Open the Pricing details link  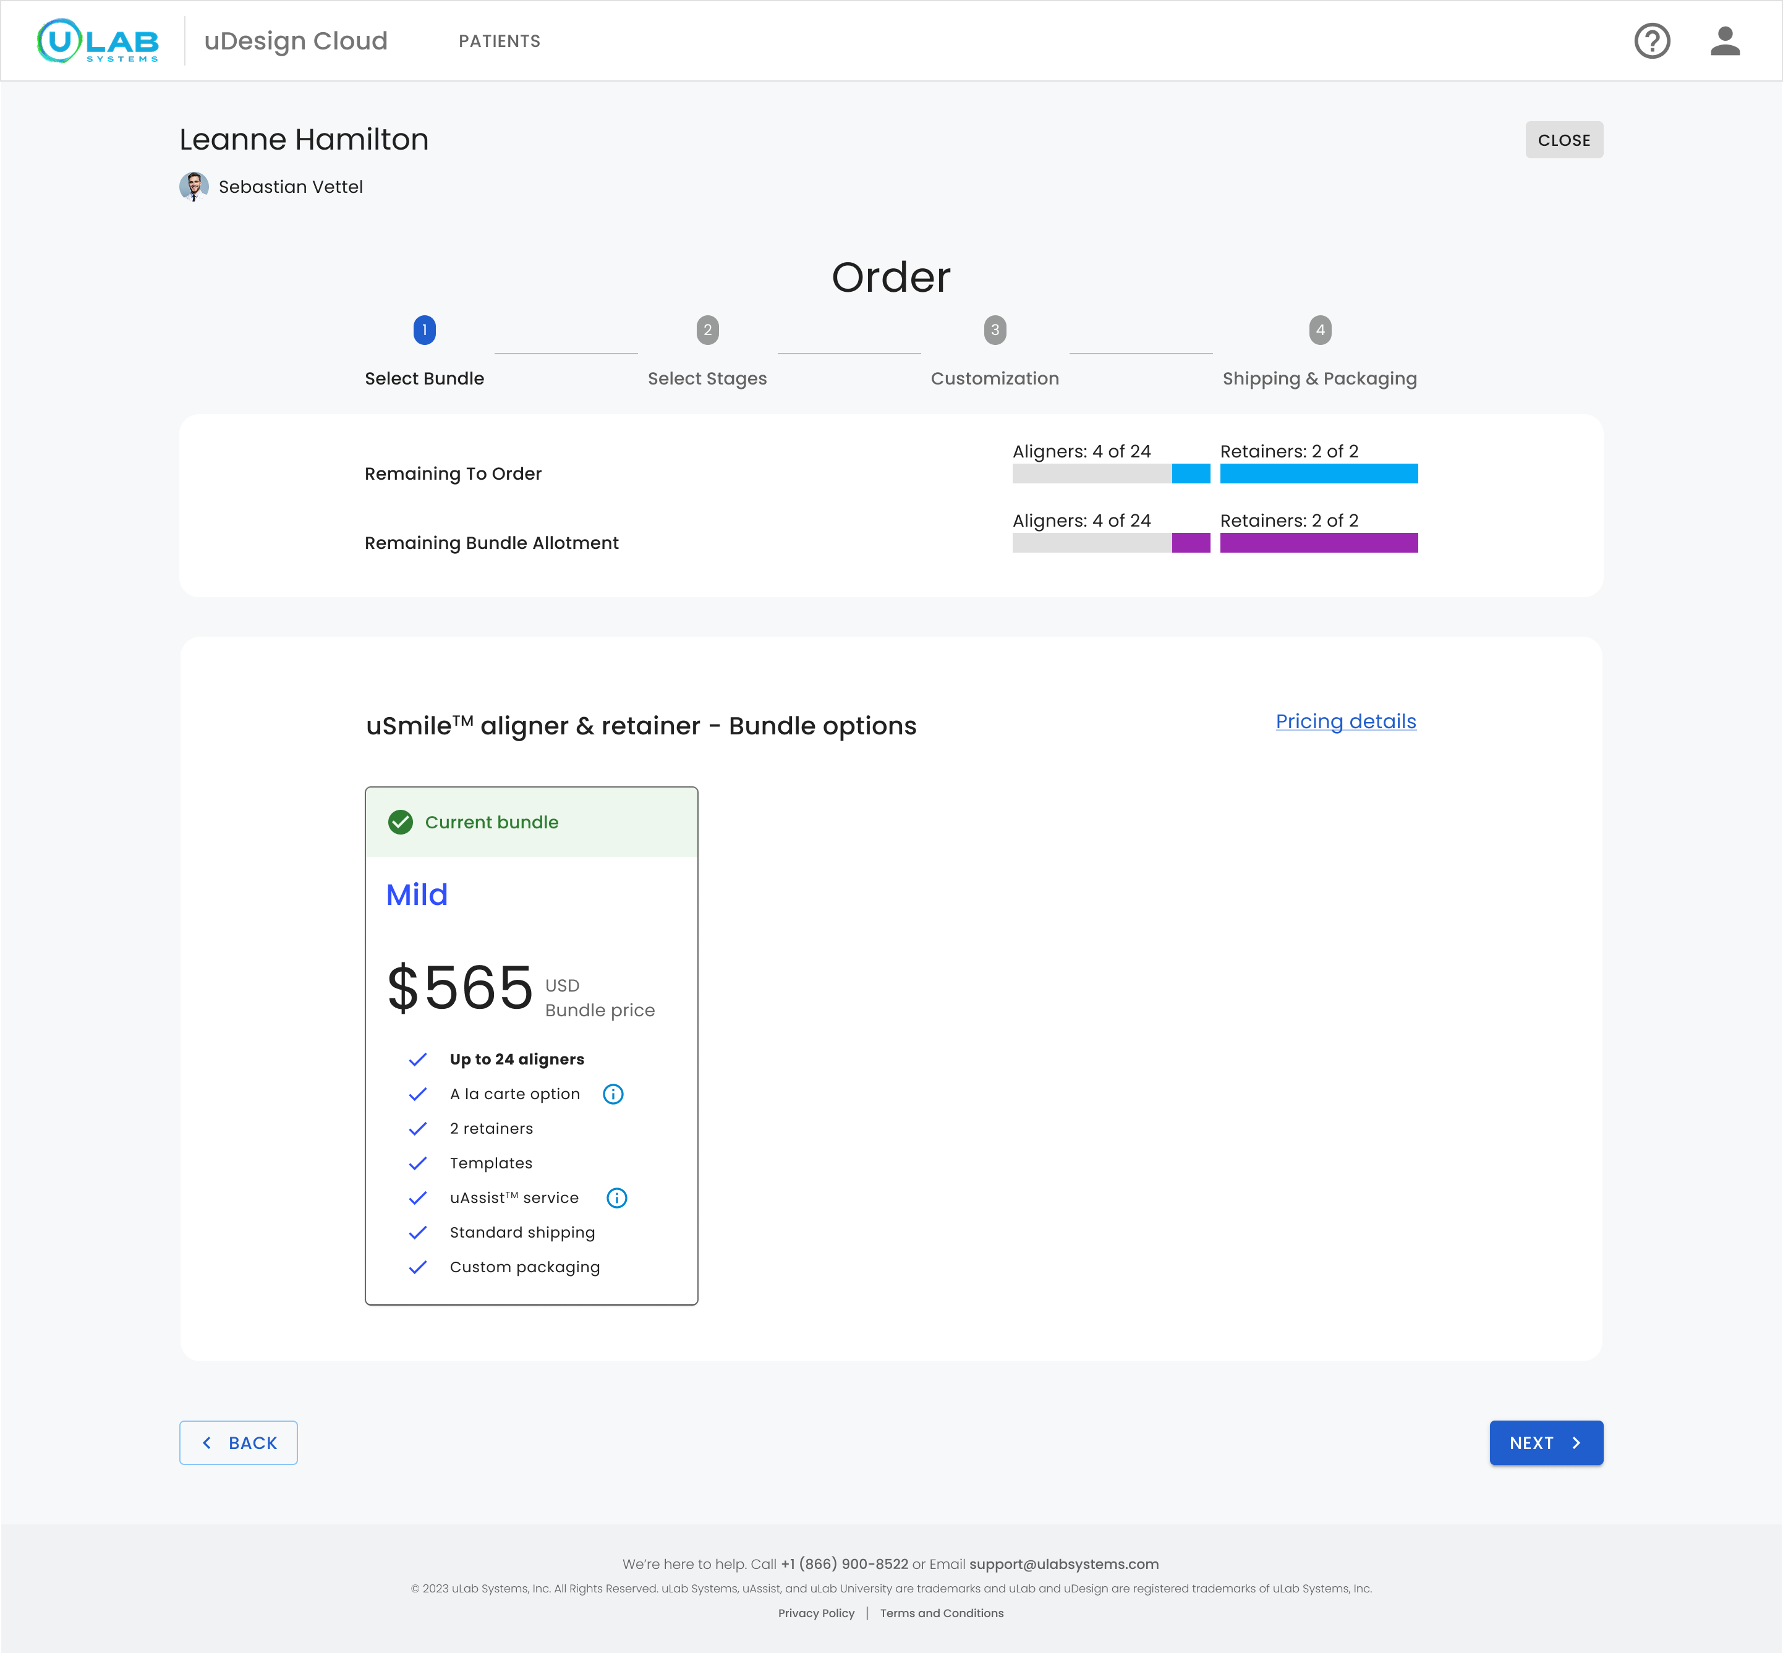[x=1345, y=722]
